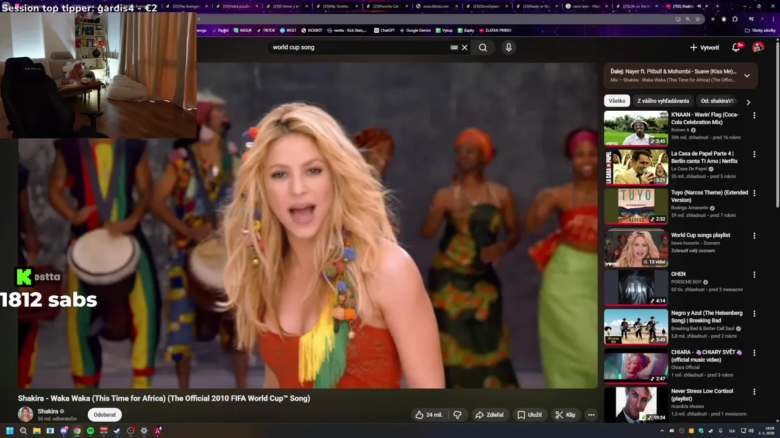Open Discord from the taskbar
This screenshot has width=780, height=438.
63,431
